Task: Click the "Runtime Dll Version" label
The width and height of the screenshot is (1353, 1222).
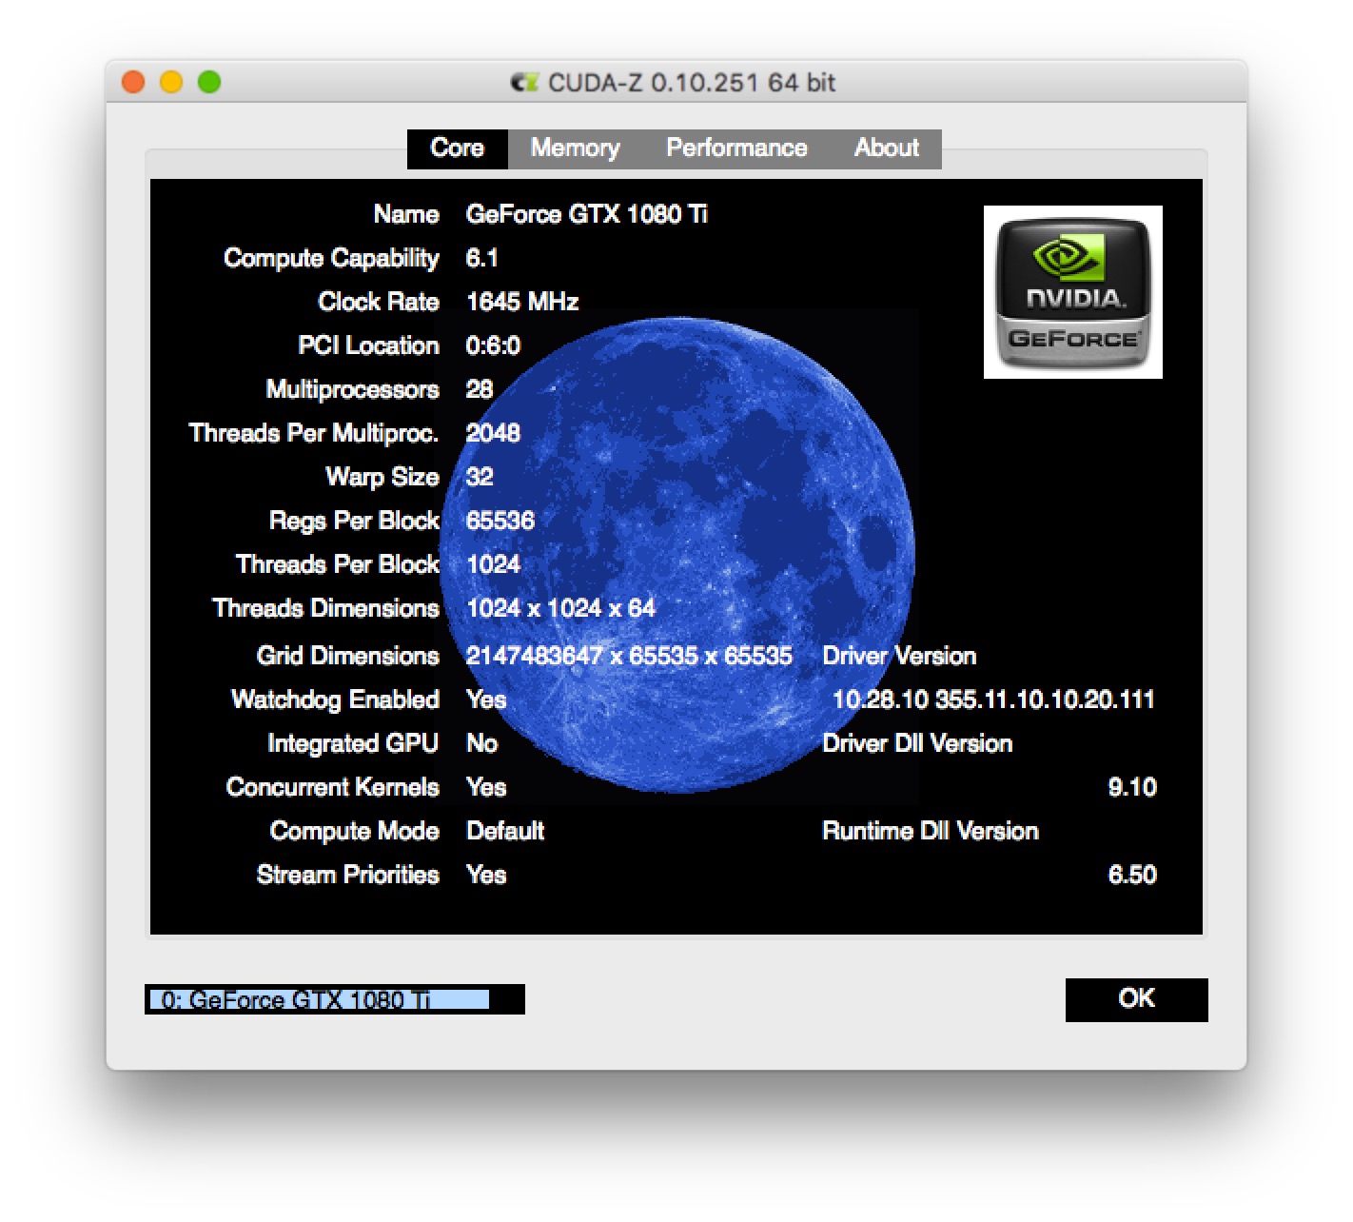Action: point(931,831)
